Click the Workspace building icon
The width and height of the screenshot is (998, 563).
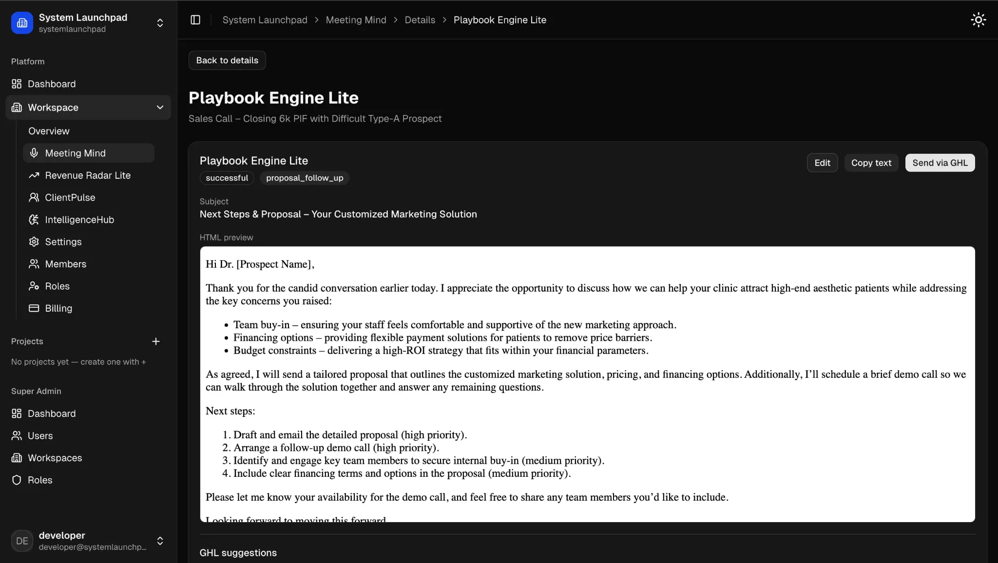click(x=17, y=108)
